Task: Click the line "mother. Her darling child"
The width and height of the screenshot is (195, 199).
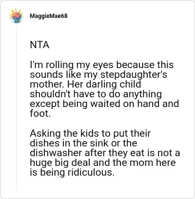Action: [x=85, y=84]
